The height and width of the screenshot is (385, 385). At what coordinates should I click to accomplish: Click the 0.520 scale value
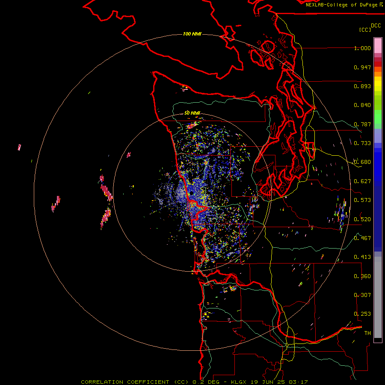click(362, 219)
